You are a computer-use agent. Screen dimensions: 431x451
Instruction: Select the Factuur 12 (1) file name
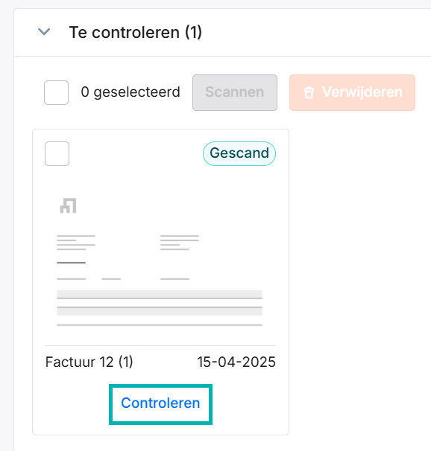[x=89, y=362]
